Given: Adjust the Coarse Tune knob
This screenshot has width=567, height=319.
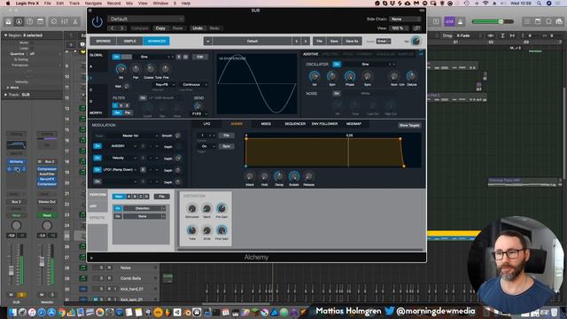Looking at the screenshot, I should pos(150,69).
